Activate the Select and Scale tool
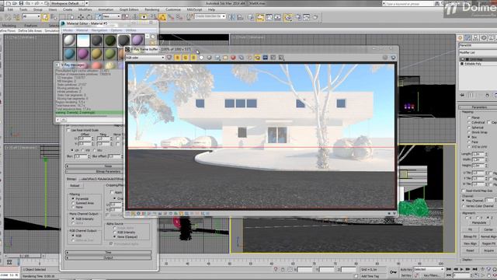Screen dimensions: 497x280 98,17
